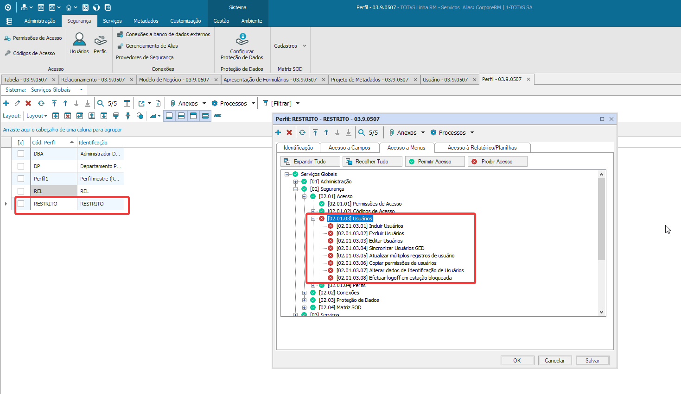
Task: Open the main toolbar Anexos dropdown arrow
Action: (204, 103)
